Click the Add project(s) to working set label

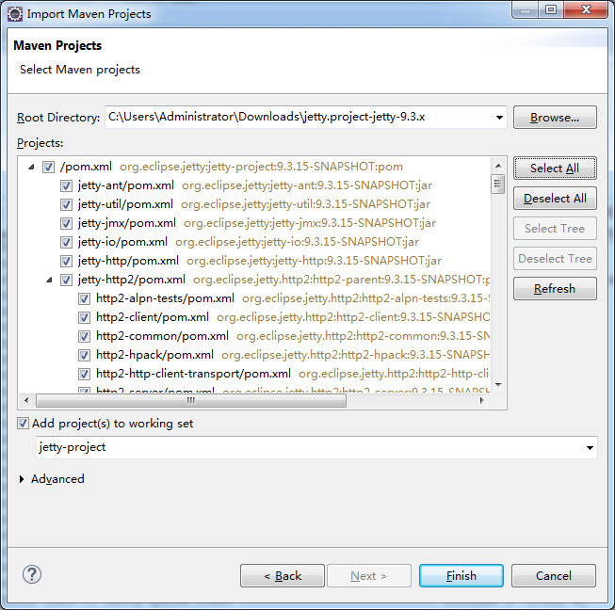[x=113, y=424]
